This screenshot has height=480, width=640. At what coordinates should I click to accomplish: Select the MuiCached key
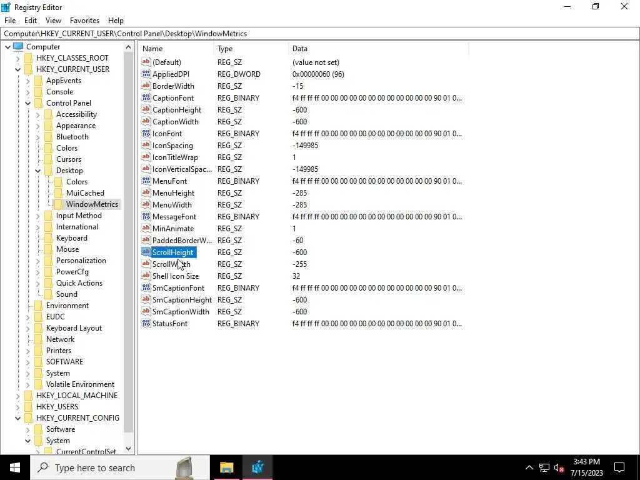(x=85, y=192)
